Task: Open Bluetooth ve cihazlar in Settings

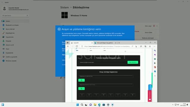Action: pyautogui.click(x=15, y=25)
